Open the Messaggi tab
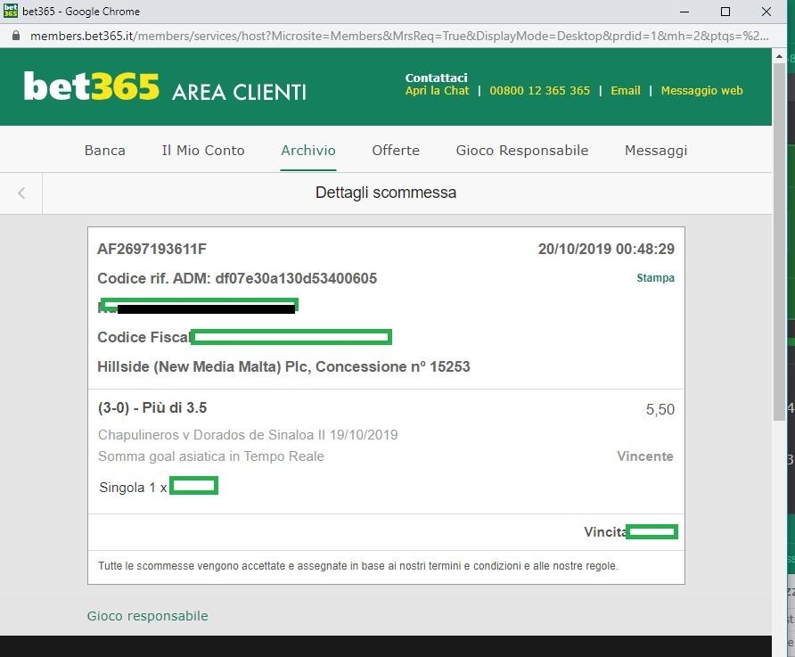Viewport: 795px width, 657px height. click(656, 151)
